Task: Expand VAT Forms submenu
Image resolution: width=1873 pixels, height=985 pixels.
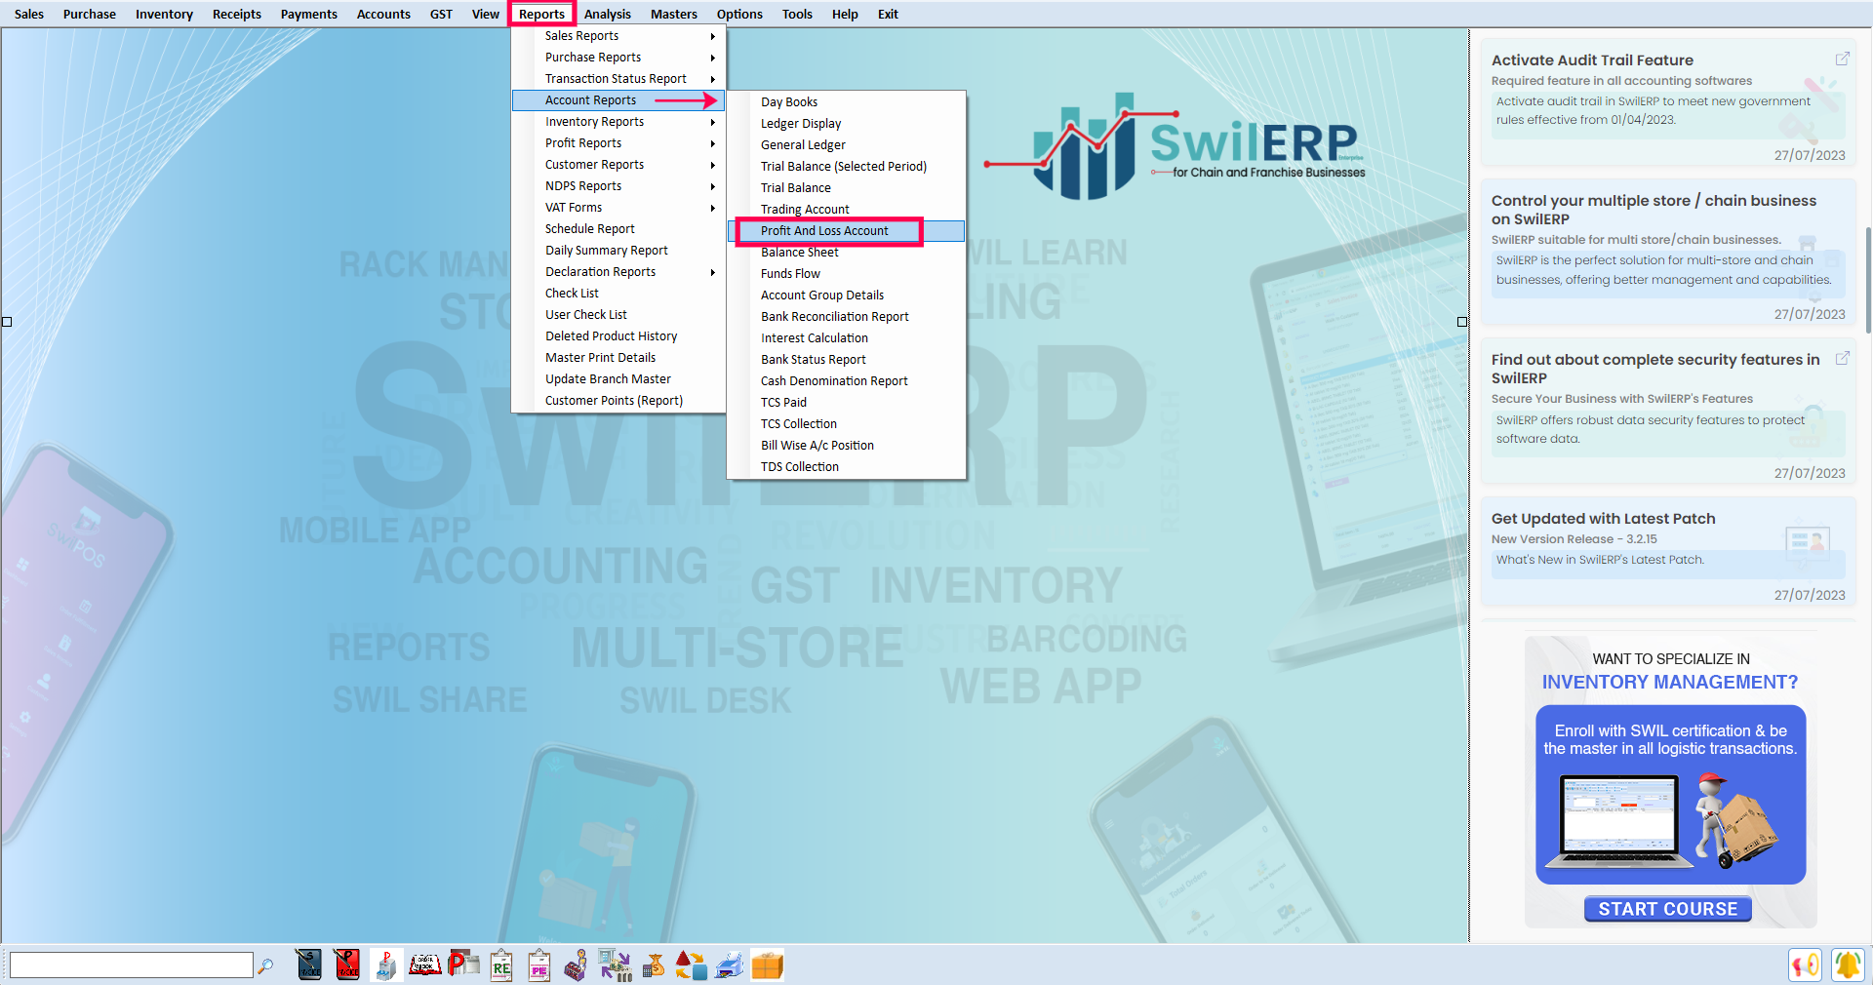Action: click(618, 208)
